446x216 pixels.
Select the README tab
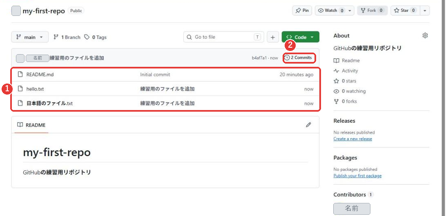coord(31,125)
